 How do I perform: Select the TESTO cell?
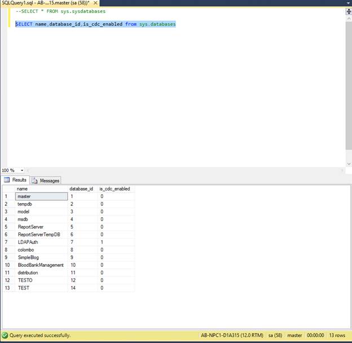click(41, 280)
